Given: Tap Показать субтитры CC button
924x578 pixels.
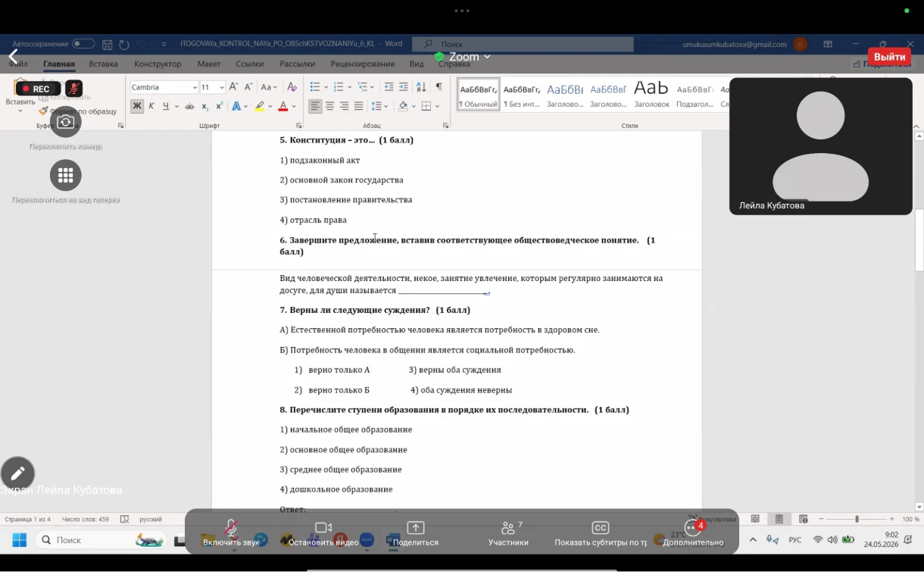Looking at the screenshot, I should click(601, 533).
